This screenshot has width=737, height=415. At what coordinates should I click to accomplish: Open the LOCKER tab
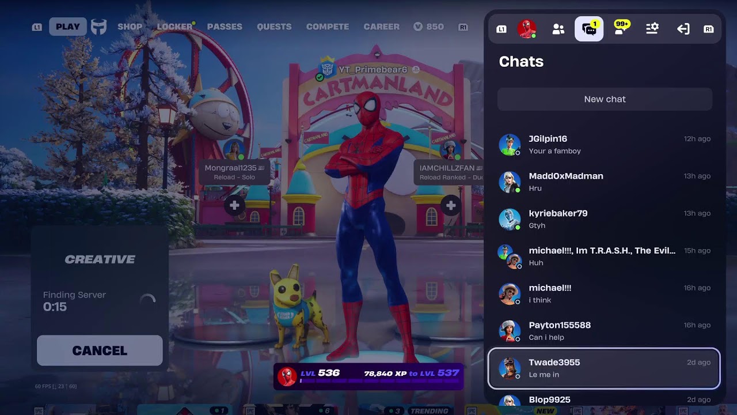pyautogui.click(x=174, y=27)
